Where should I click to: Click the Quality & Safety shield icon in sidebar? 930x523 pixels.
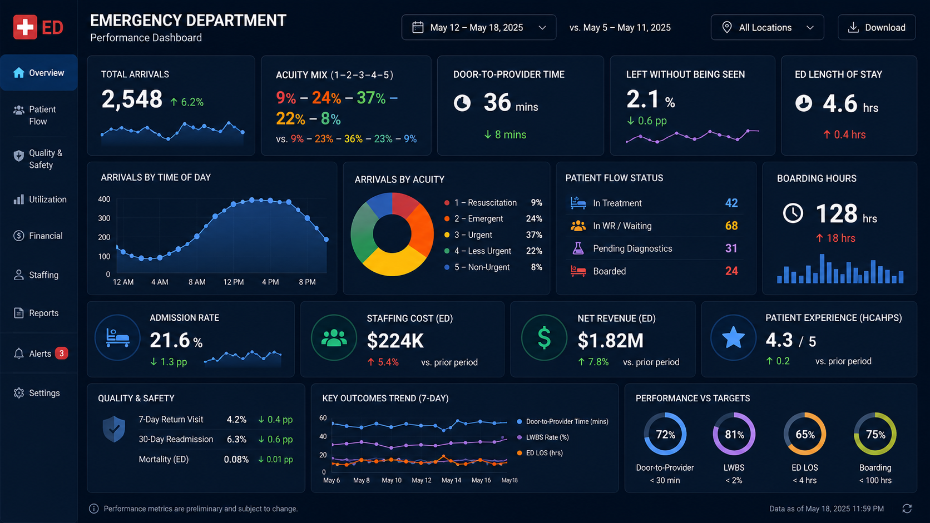tap(19, 156)
